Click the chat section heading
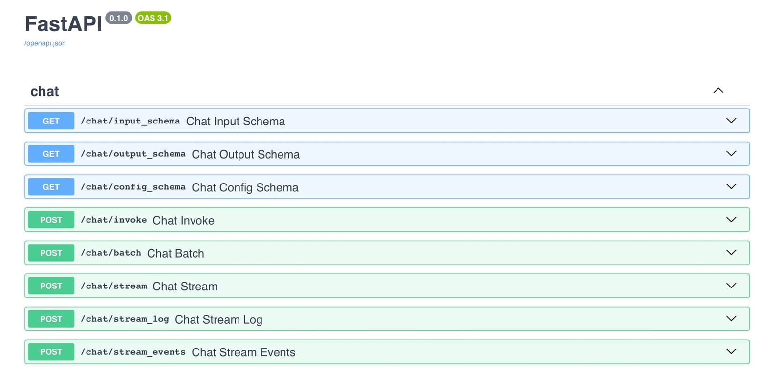This screenshot has width=782, height=369. pos(44,91)
